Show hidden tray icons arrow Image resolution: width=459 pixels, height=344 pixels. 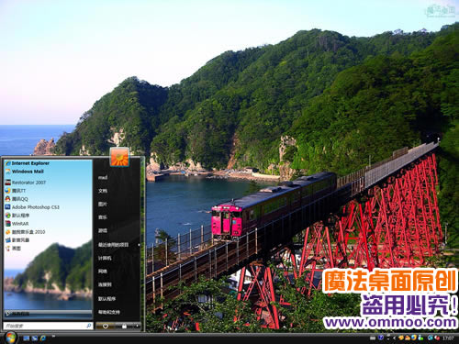coord(394,338)
